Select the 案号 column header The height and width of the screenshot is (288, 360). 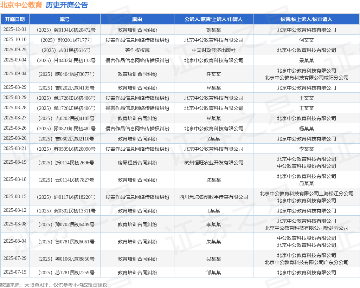coord(65,19)
